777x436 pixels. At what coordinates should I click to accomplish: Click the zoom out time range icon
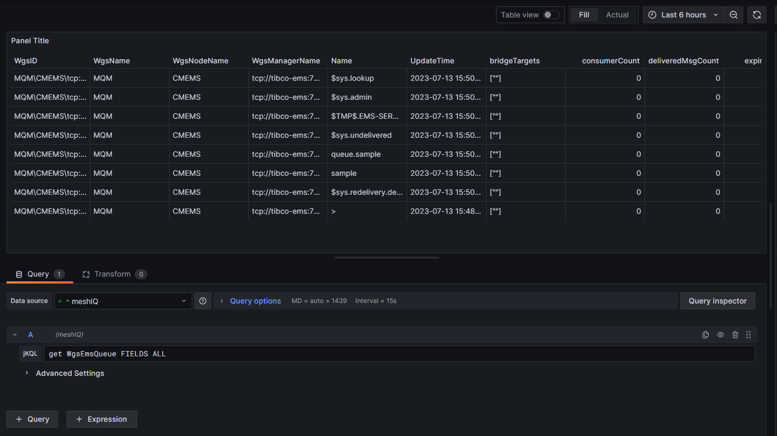click(x=734, y=15)
